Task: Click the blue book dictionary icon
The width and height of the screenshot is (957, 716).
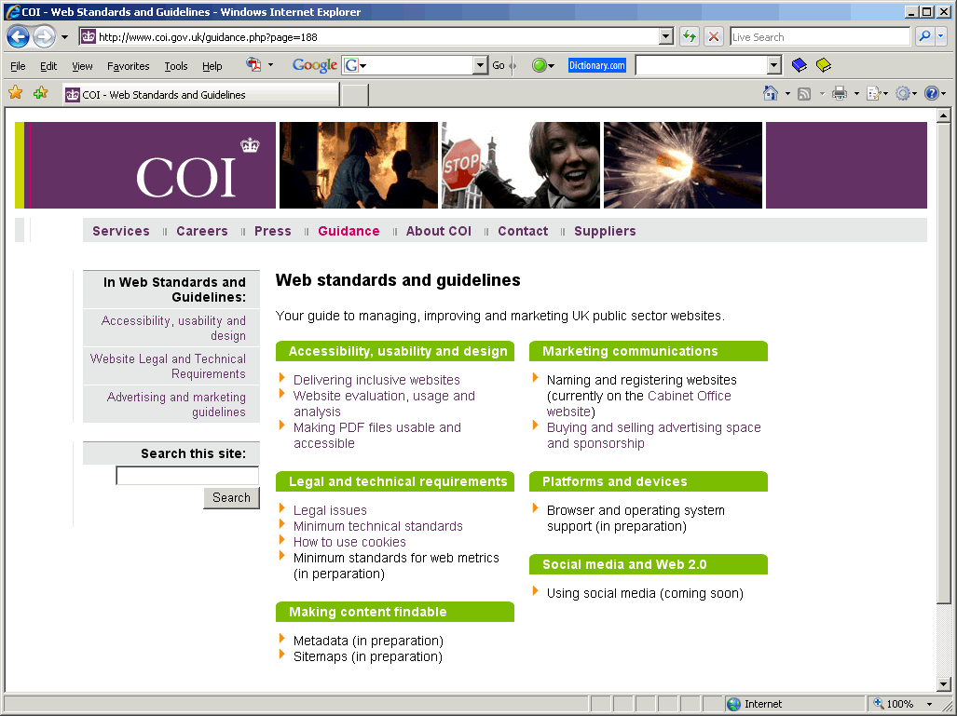Action: pos(799,64)
